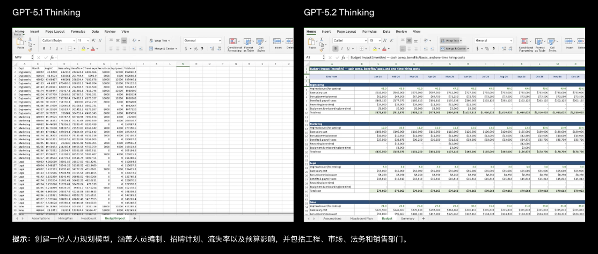Click the increase indent icon in GPT-5.2 window
The height and width of the screenshot is (254, 598).
432,48
